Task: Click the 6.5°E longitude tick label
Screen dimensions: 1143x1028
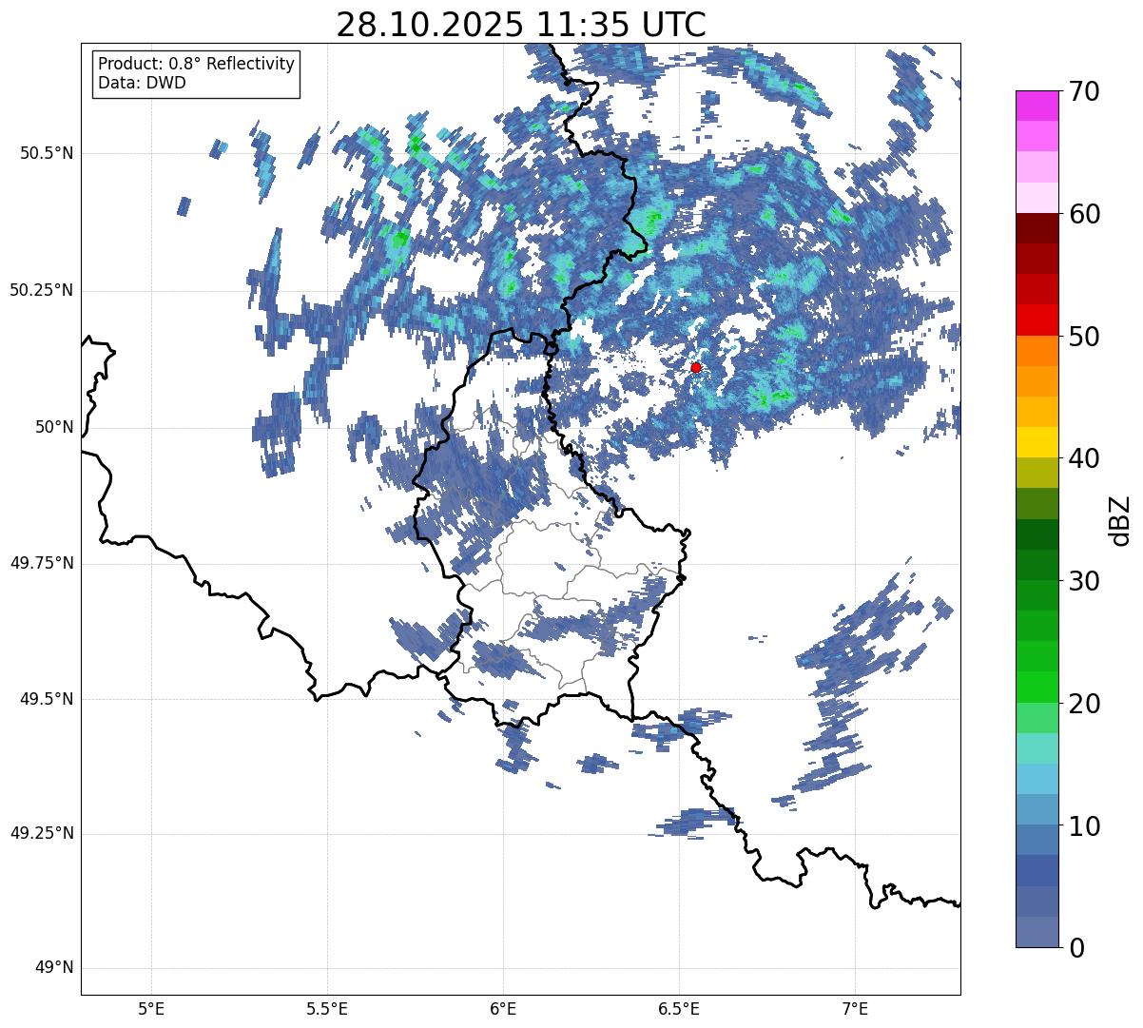Action: point(679,1008)
